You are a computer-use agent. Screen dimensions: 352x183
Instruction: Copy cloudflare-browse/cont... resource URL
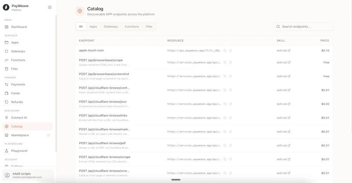[x=225, y=90]
